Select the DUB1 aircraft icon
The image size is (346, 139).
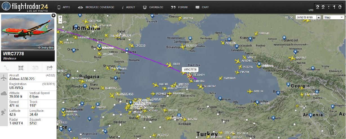coord(169,65)
